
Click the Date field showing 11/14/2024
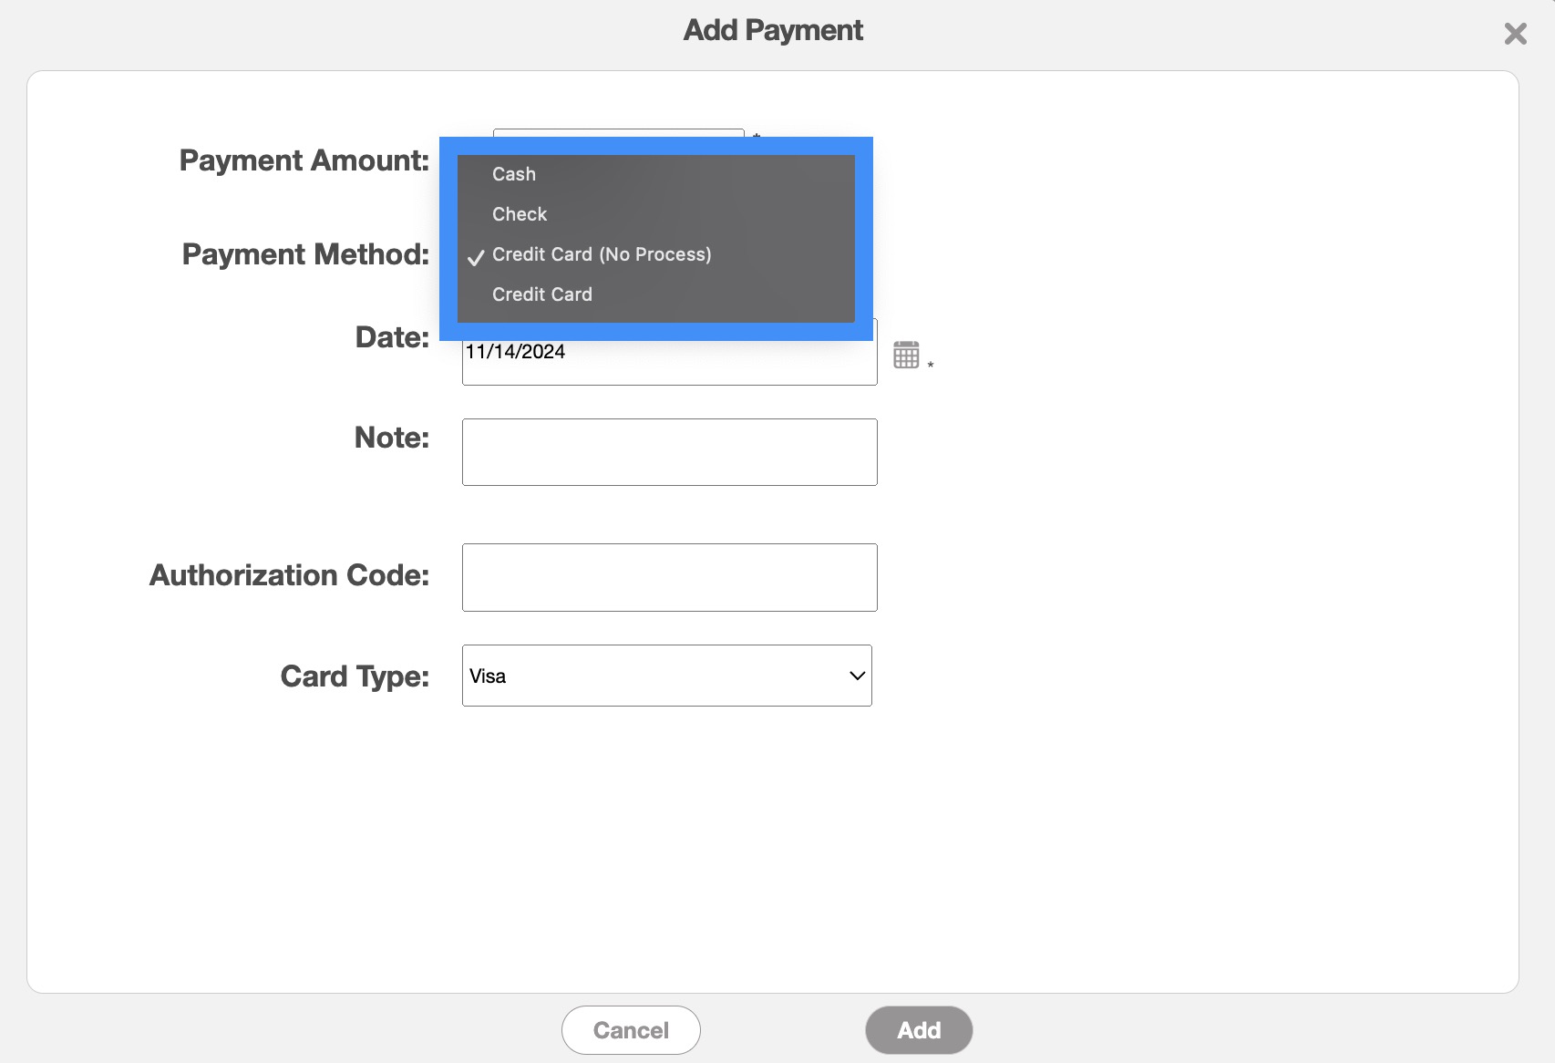tap(669, 362)
